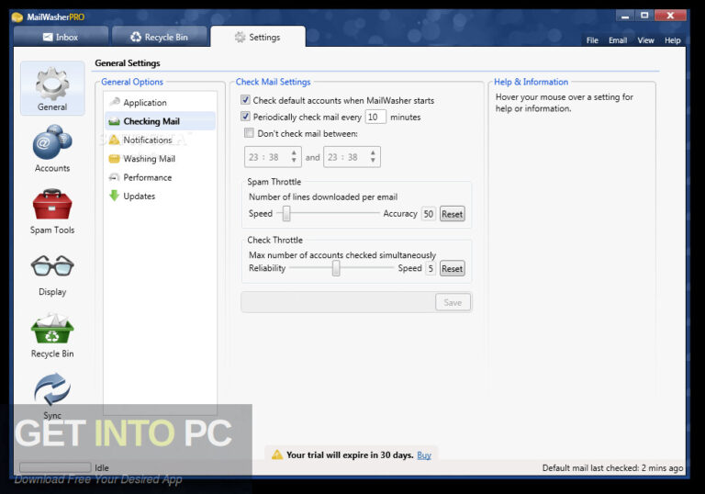Image resolution: width=705 pixels, height=494 pixels.
Task: Select Notifications option
Action: 160,140
